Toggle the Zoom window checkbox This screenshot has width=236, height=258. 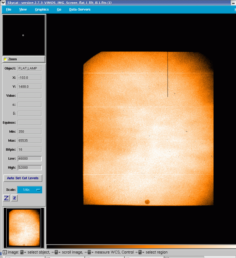(x=5, y=59)
